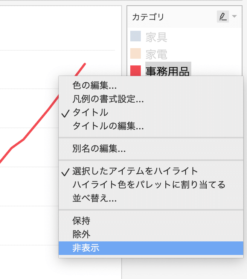Toggle 選択したアイテムをハイライト option
This screenshot has width=247, height=279.
click(x=151, y=171)
